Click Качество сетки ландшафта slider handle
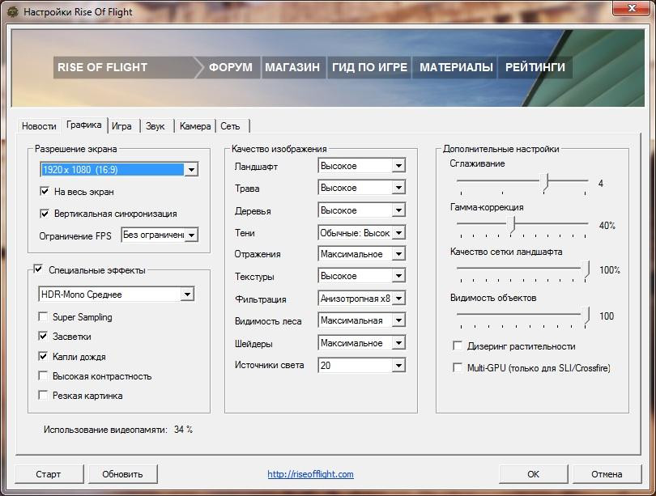 click(586, 270)
